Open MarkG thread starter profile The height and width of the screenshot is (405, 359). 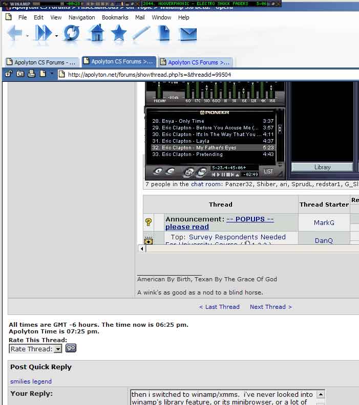pyautogui.click(x=324, y=222)
